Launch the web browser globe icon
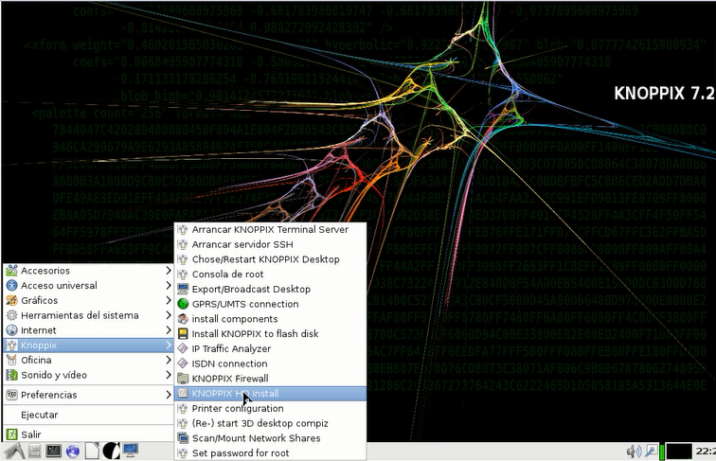This screenshot has height=461, width=716. (73, 451)
